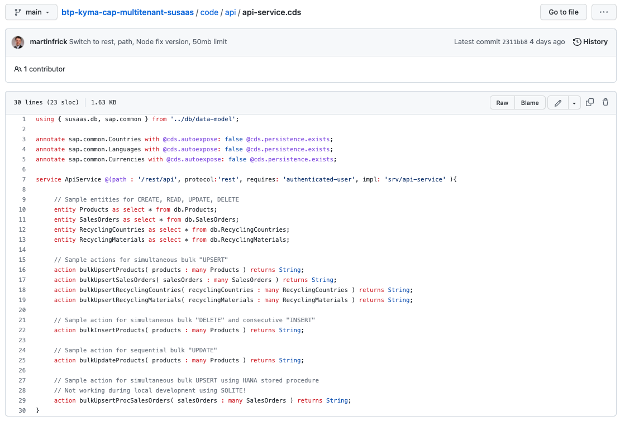Select line number 16

22,270
